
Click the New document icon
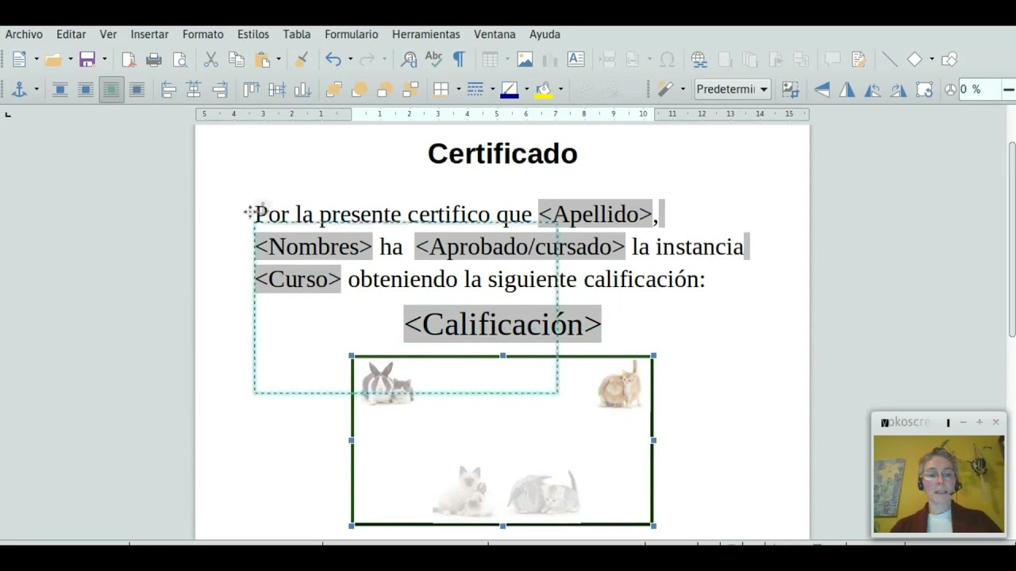pos(19,59)
